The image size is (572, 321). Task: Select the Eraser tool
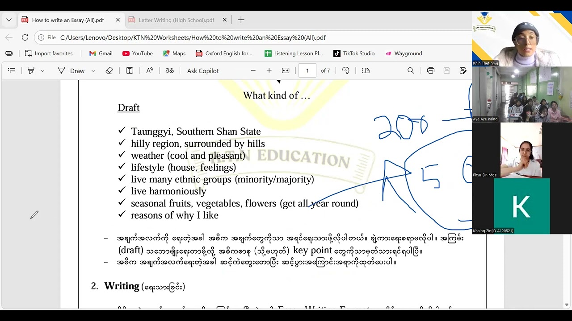pyautogui.click(x=109, y=70)
